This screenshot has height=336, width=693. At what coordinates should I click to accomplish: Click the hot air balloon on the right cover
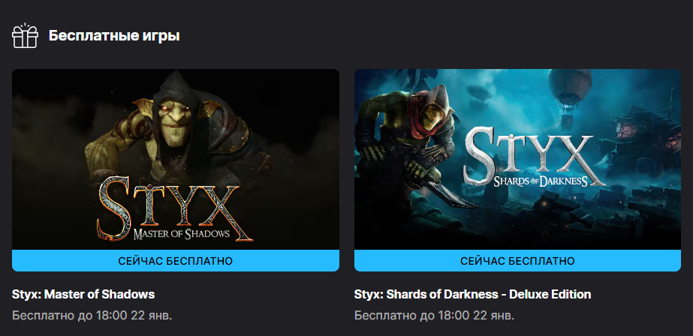569,88
